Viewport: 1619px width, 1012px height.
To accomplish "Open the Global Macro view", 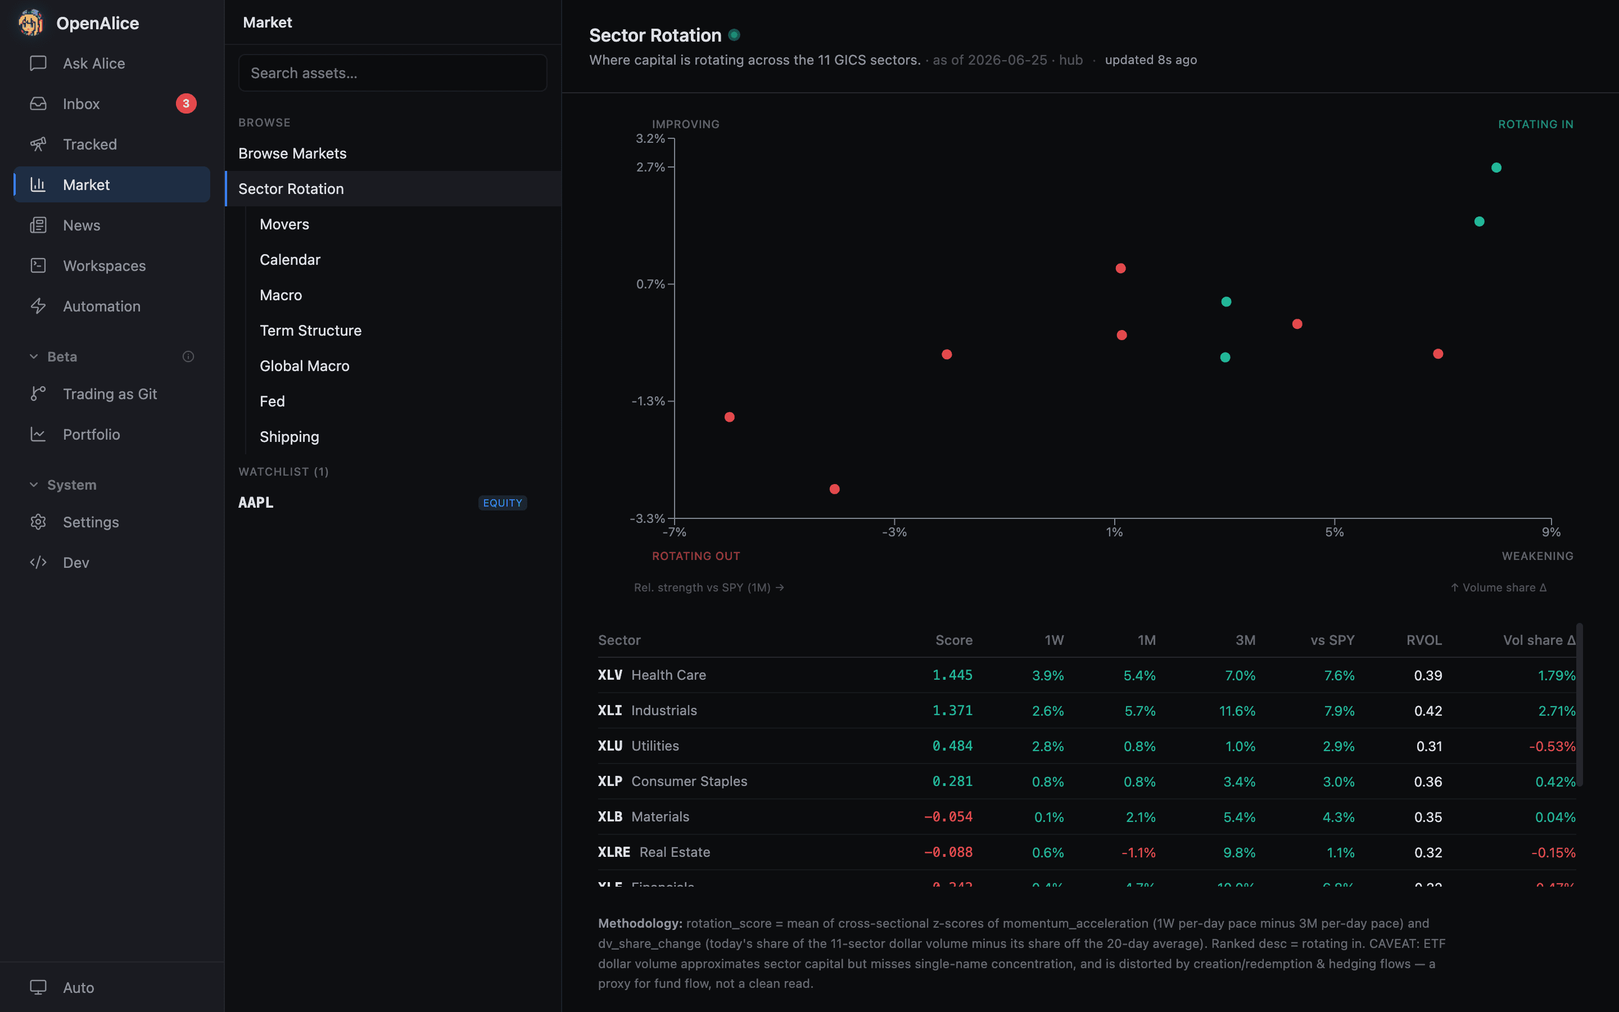I will pyautogui.click(x=404, y=366).
